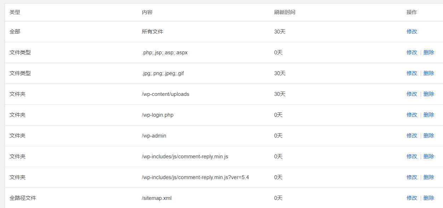The image size is (443, 208).
Task: Modify the /wp-content/uploads folder rule
Action: (412, 94)
